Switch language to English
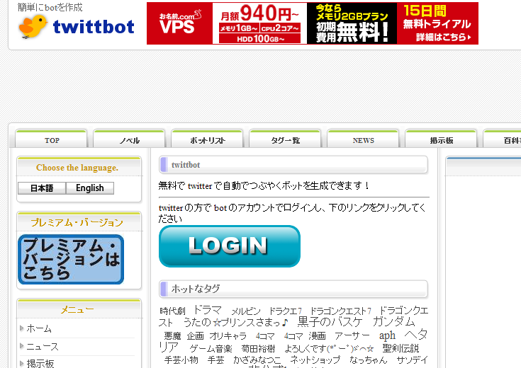Screen dimensions: 521x368 tap(90, 188)
